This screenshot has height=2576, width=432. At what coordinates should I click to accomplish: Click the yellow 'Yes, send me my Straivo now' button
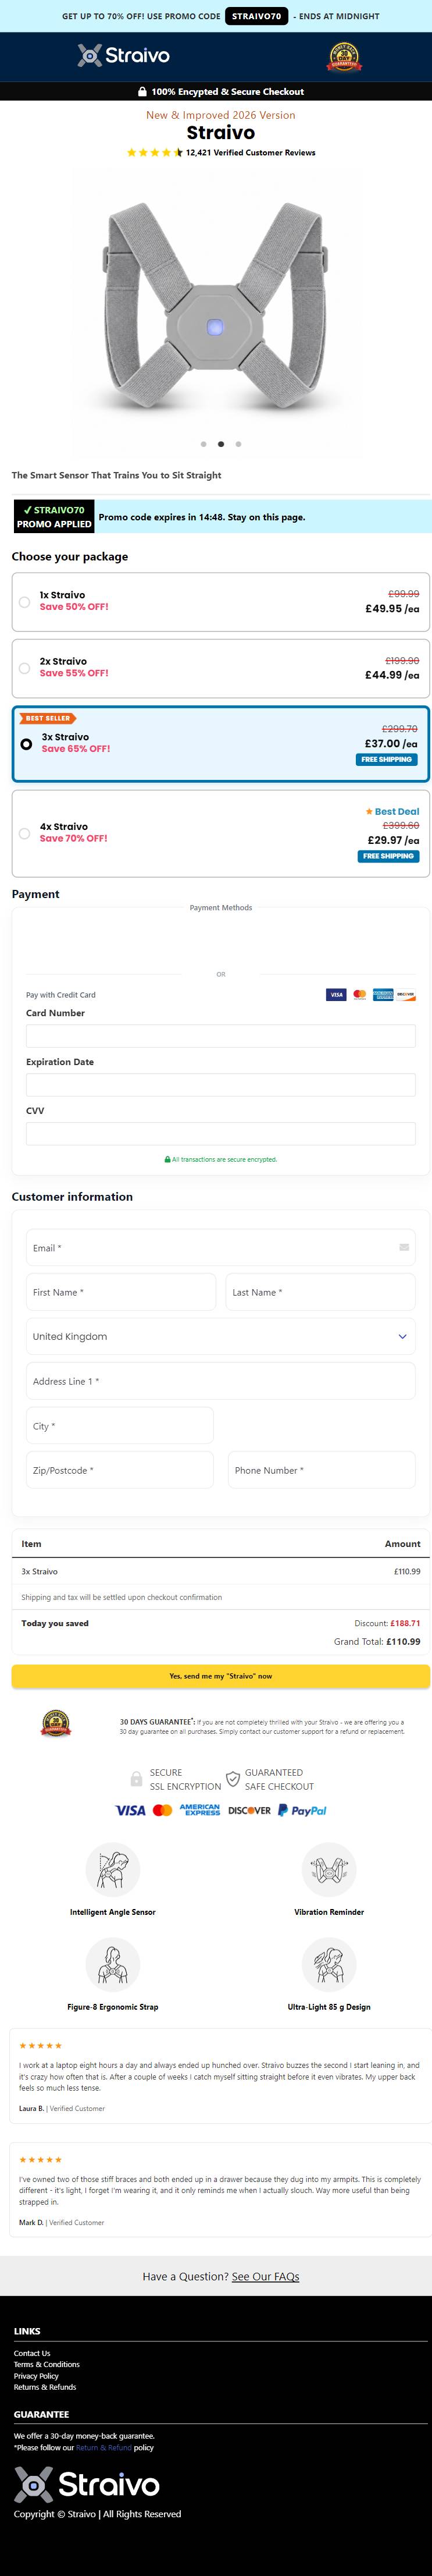[x=220, y=1676]
